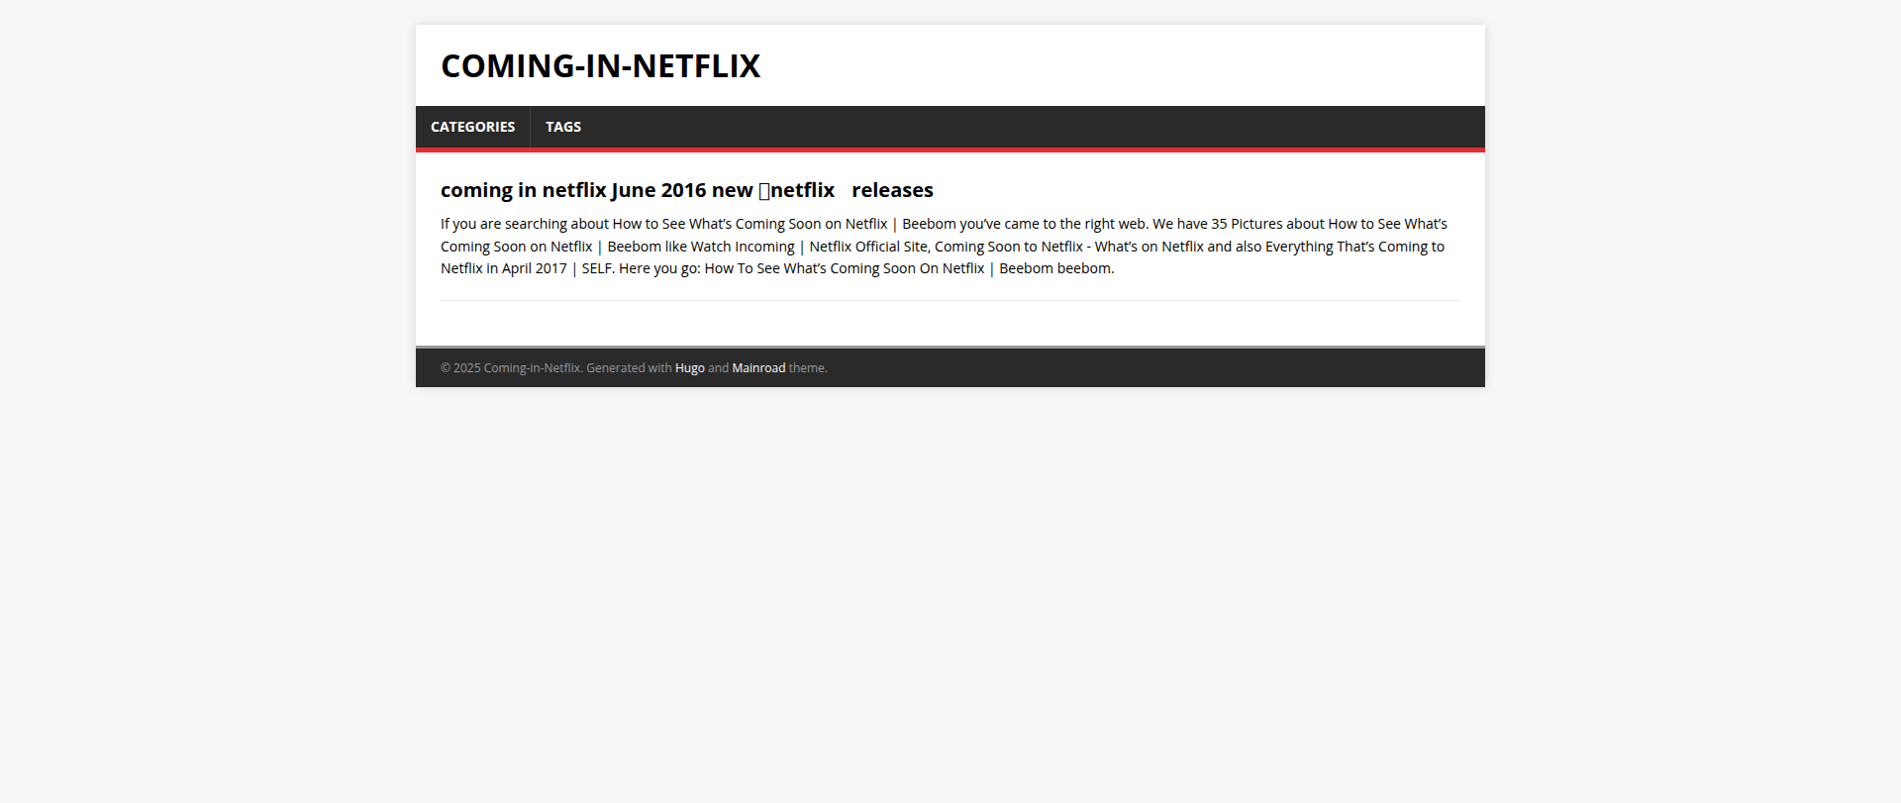The height and width of the screenshot is (803, 1901).
Task: Open the Categories menu item
Action: pyautogui.click(x=472, y=127)
